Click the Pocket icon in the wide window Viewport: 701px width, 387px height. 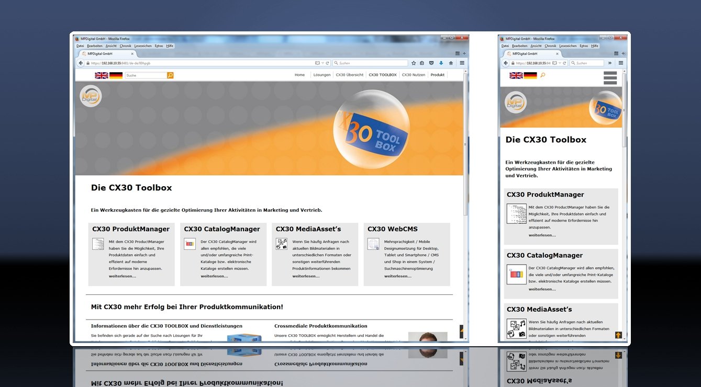click(431, 63)
